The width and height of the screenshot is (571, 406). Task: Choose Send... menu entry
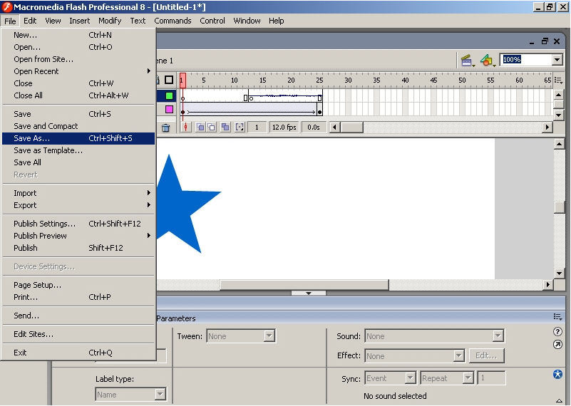point(78,316)
